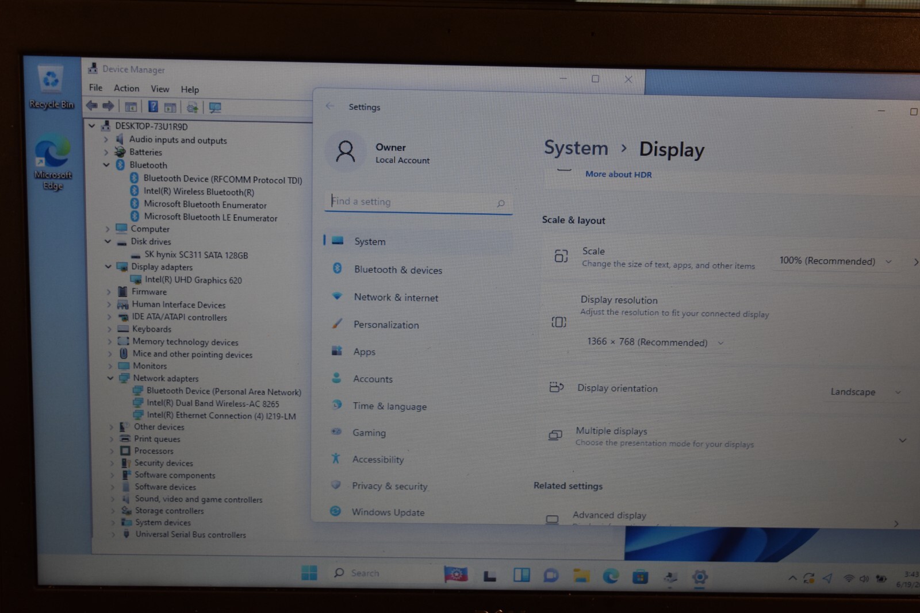The height and width of the screenshot is (613, 920).
Task: Click the Device Manager taskbar icon
Action: 670,577
